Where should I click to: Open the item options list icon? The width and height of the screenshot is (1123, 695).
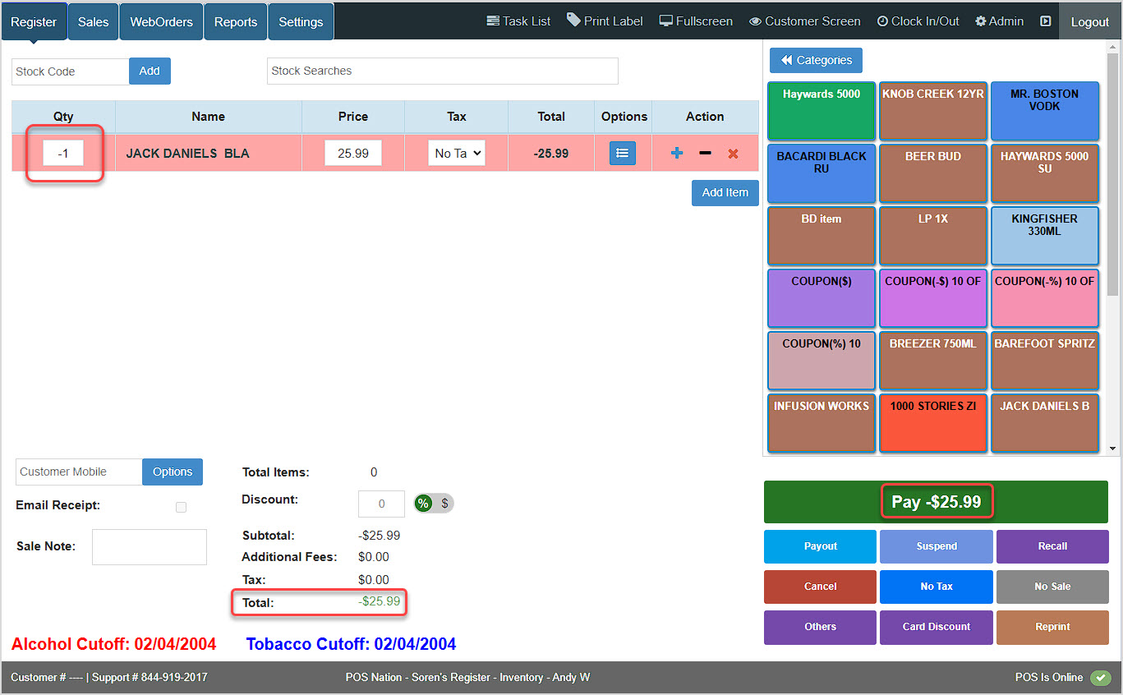pos(622,154)
